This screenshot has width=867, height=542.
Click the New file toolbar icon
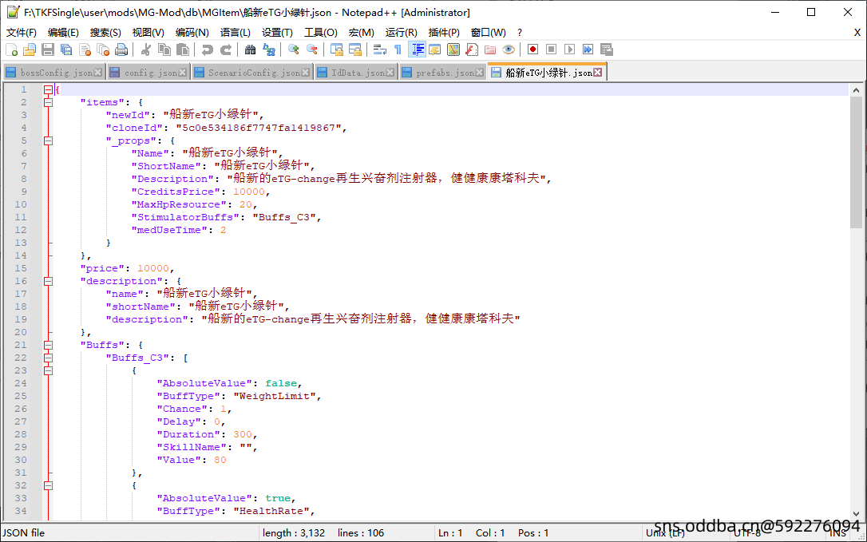(x=11, y=49)
